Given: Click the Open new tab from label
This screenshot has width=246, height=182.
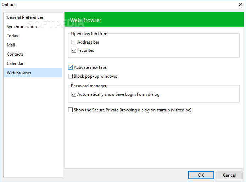Looking at the screenshot, I should coord(89,34).
